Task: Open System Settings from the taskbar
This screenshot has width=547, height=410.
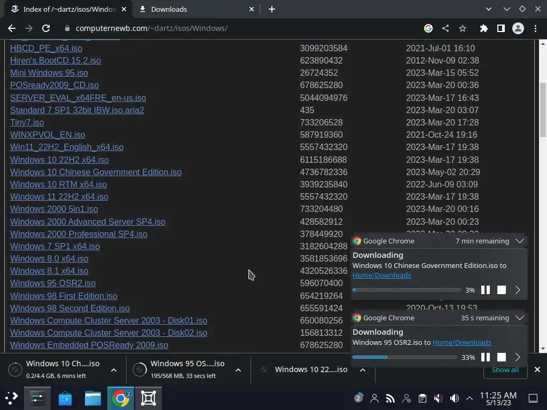Action: pyautogui.click(x=37, y=398)
